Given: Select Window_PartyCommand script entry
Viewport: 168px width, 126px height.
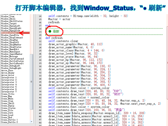Looking at the screenshot, I should point(12,59).
